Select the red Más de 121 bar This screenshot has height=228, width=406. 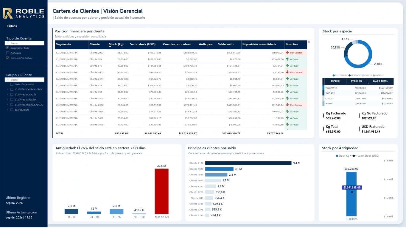point(161,191)
